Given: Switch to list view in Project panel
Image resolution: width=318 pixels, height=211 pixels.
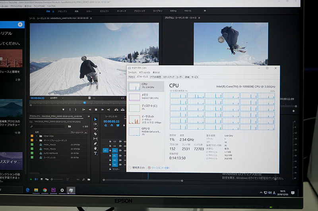Looking at the screenshot, I should [x=36, y=179].
